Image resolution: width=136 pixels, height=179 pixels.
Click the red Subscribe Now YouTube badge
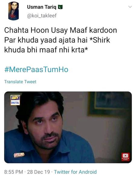[125, 157]
